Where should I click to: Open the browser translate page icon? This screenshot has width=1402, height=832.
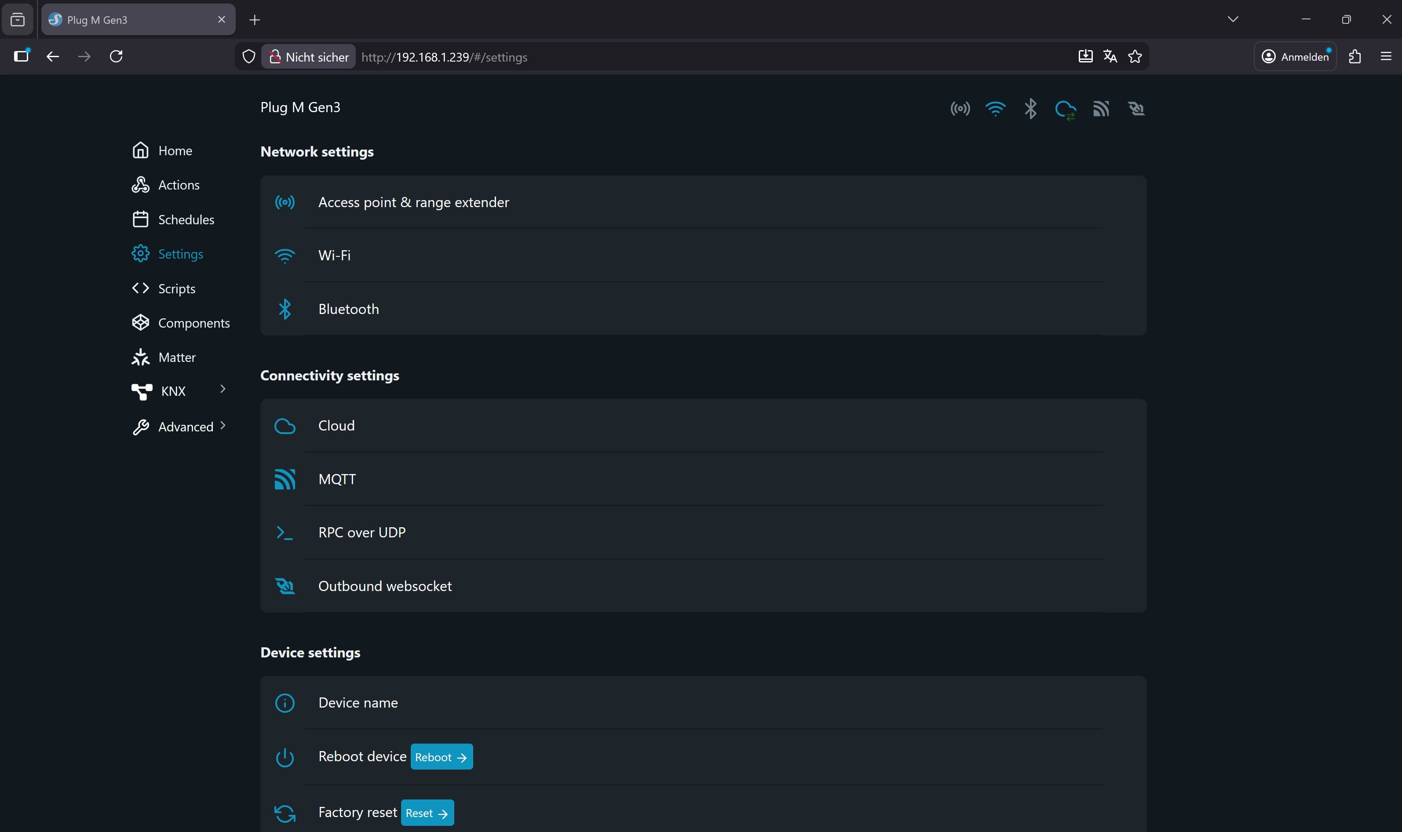tap(1110, 57)
